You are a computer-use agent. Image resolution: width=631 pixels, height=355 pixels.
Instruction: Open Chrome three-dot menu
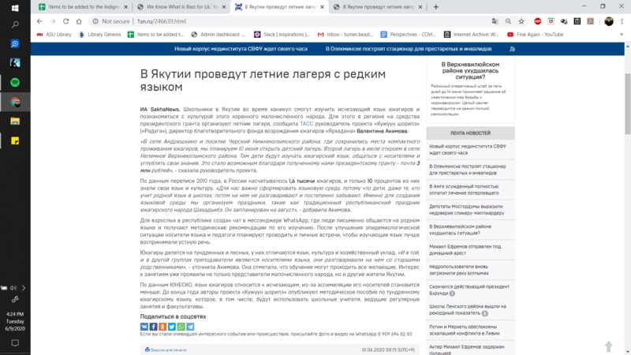(x=621, y=21)
